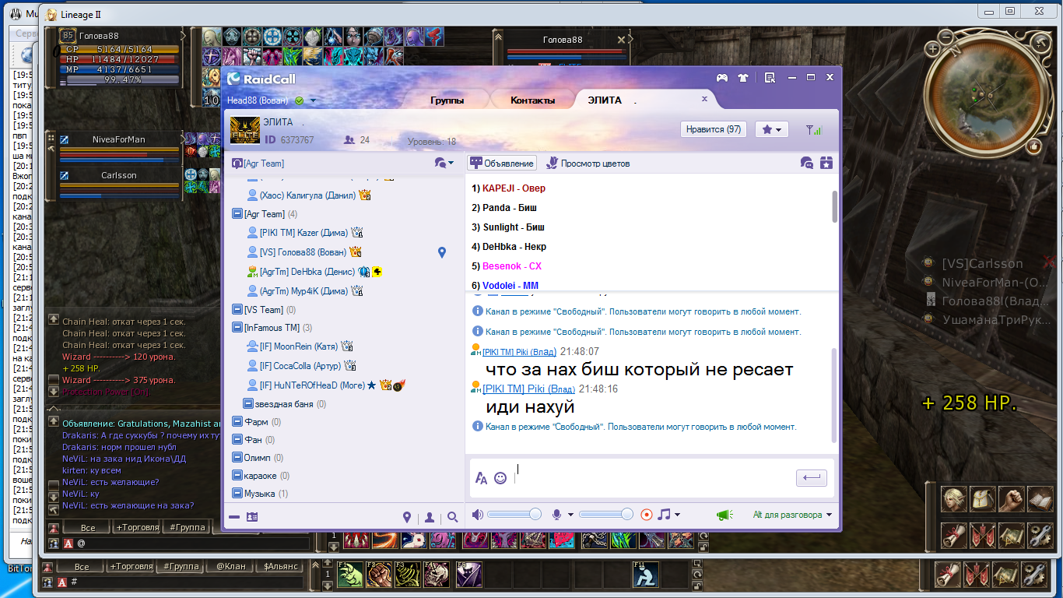Locate myself with the bottom pin icon
This screenshot has width=1063, height=598.
(x=407, y=517)
